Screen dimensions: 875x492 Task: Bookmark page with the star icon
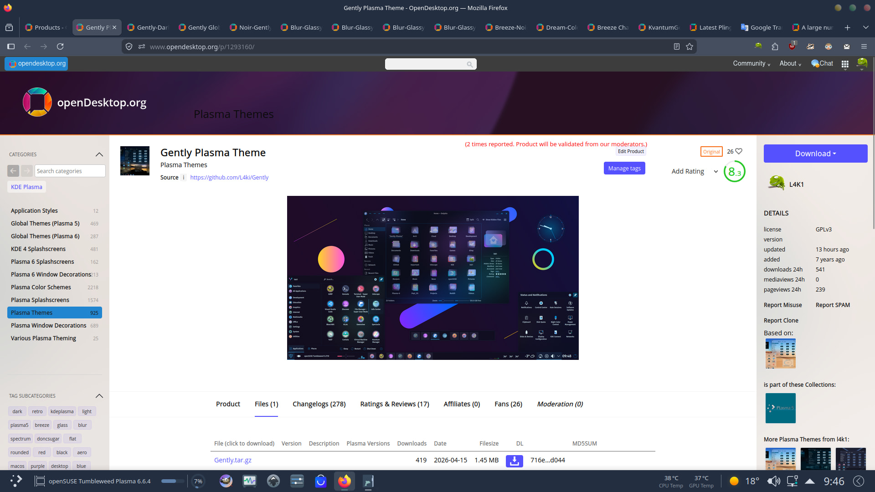tap(690, 46)
